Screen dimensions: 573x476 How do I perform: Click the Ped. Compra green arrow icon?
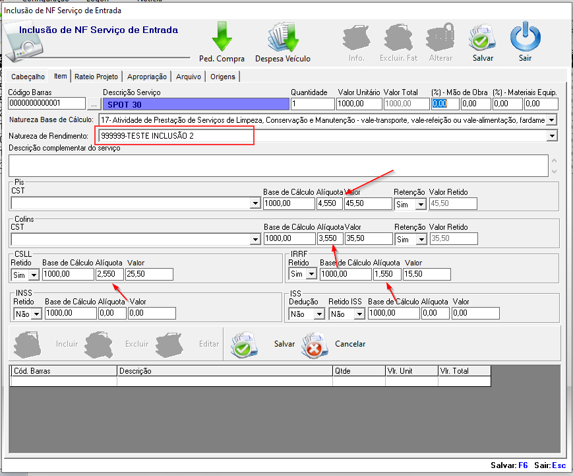click(222, 36)
